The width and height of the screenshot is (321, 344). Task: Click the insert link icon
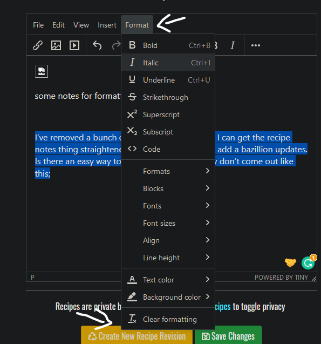click(x=38, y=45)
